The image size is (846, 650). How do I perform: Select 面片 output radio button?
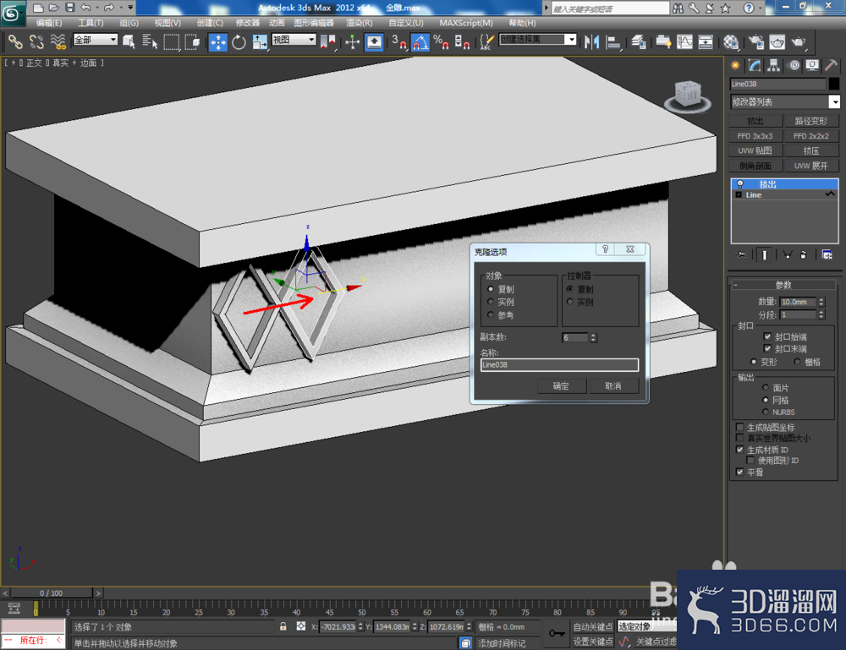[x=765, y=387]
